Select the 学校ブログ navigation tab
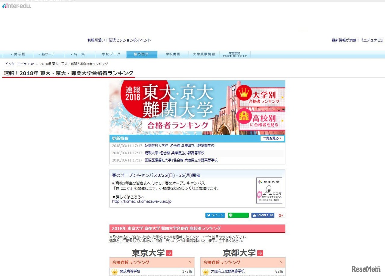 click(x=111, y=54)
